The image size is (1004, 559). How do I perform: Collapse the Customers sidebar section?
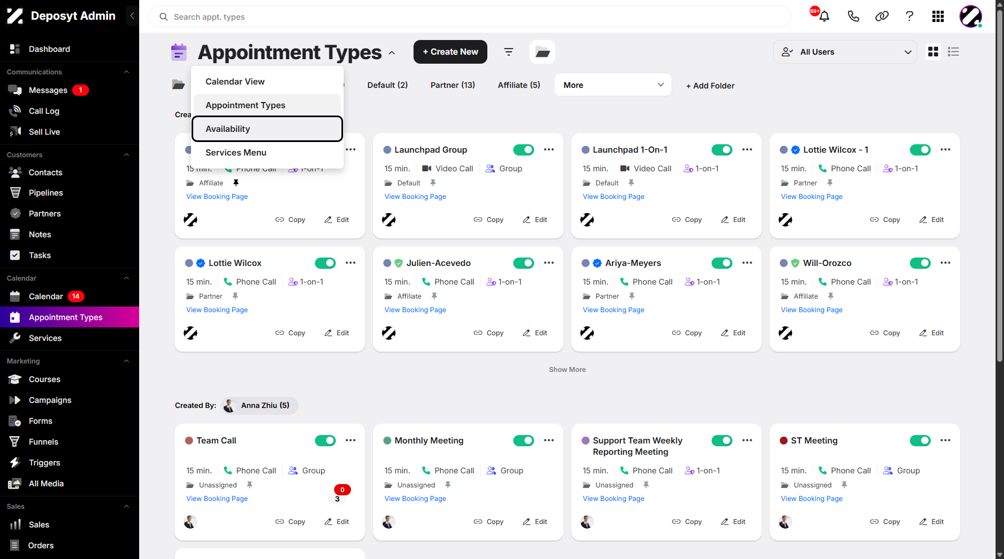126,155
